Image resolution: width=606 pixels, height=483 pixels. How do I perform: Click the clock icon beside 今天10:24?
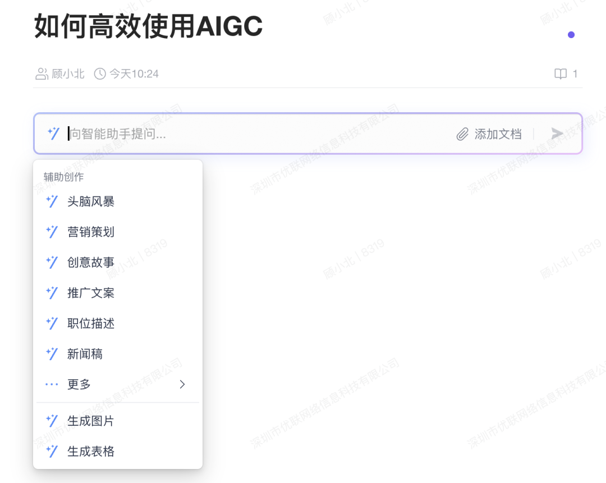[x=100, y=74]
